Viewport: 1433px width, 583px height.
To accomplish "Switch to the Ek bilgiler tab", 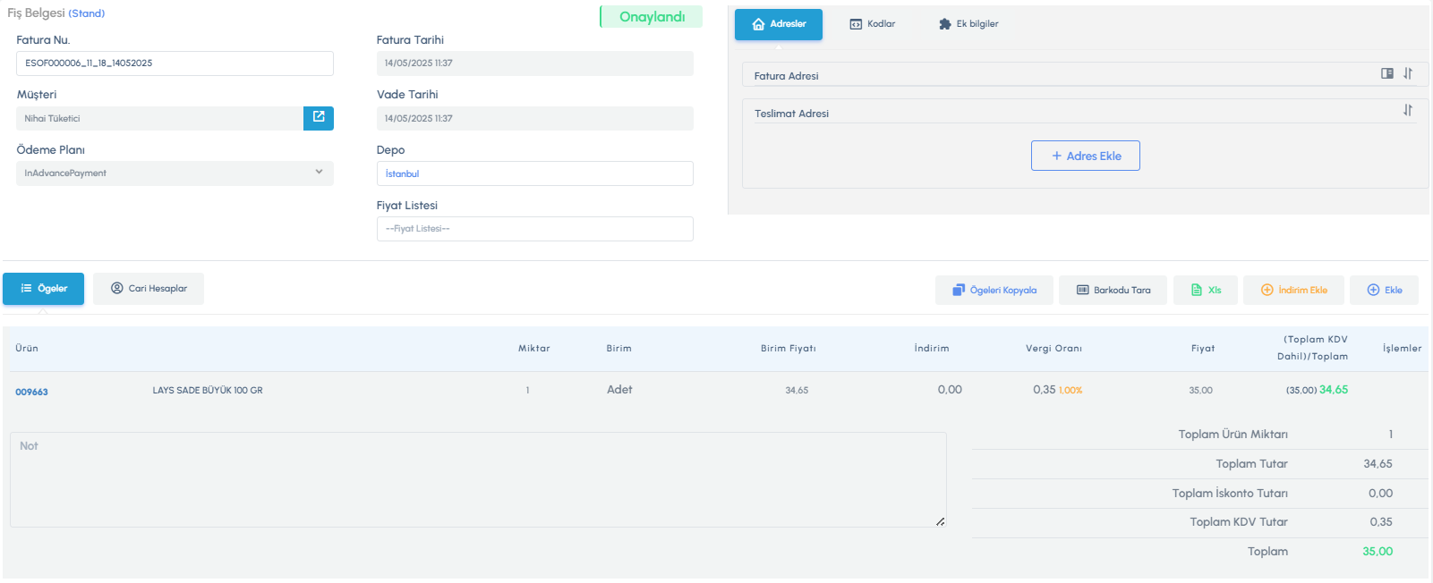I will coord(968,24).
